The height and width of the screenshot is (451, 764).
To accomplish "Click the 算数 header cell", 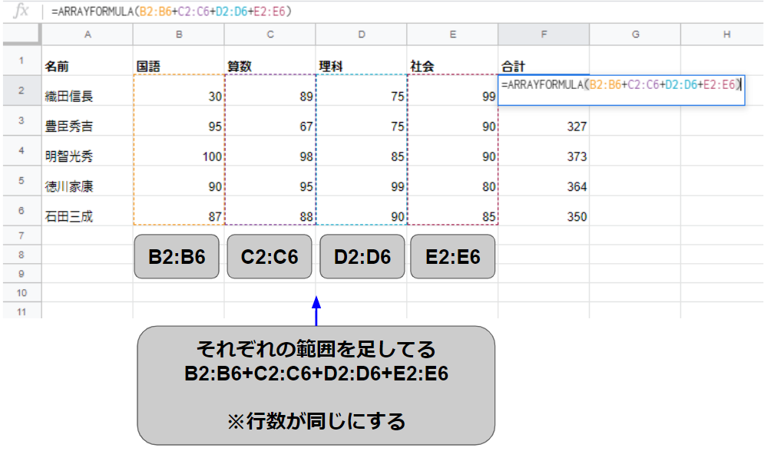I will 270,61.
